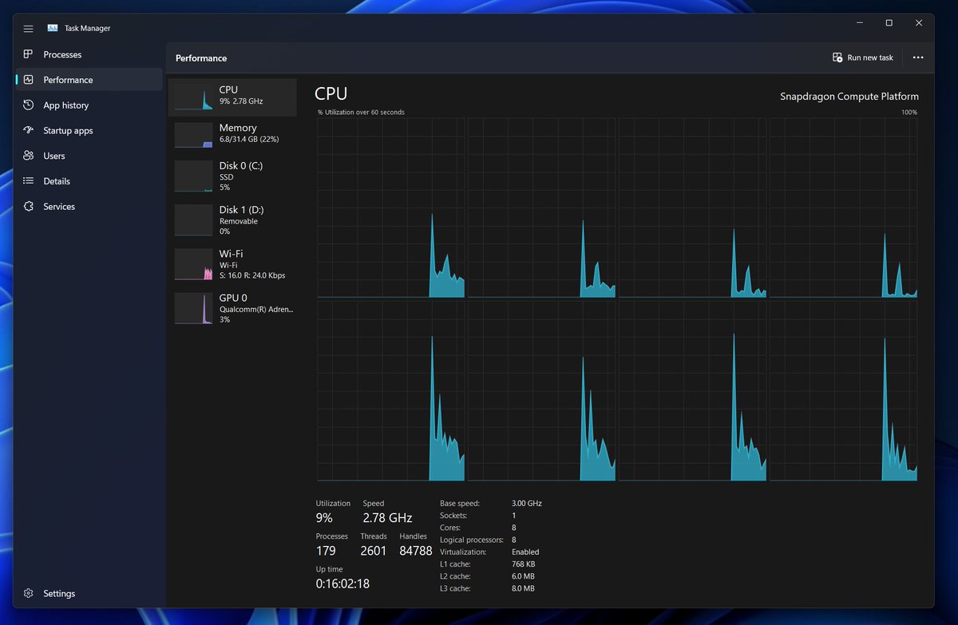Click the Run new task button
This screenshot has width=958, height=625.
pyautogui.click(x=863, y=57)
